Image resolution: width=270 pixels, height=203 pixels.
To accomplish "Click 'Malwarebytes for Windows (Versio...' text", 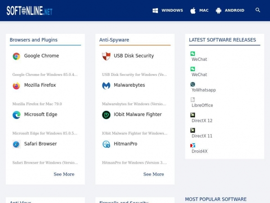I will coord(134,104).
